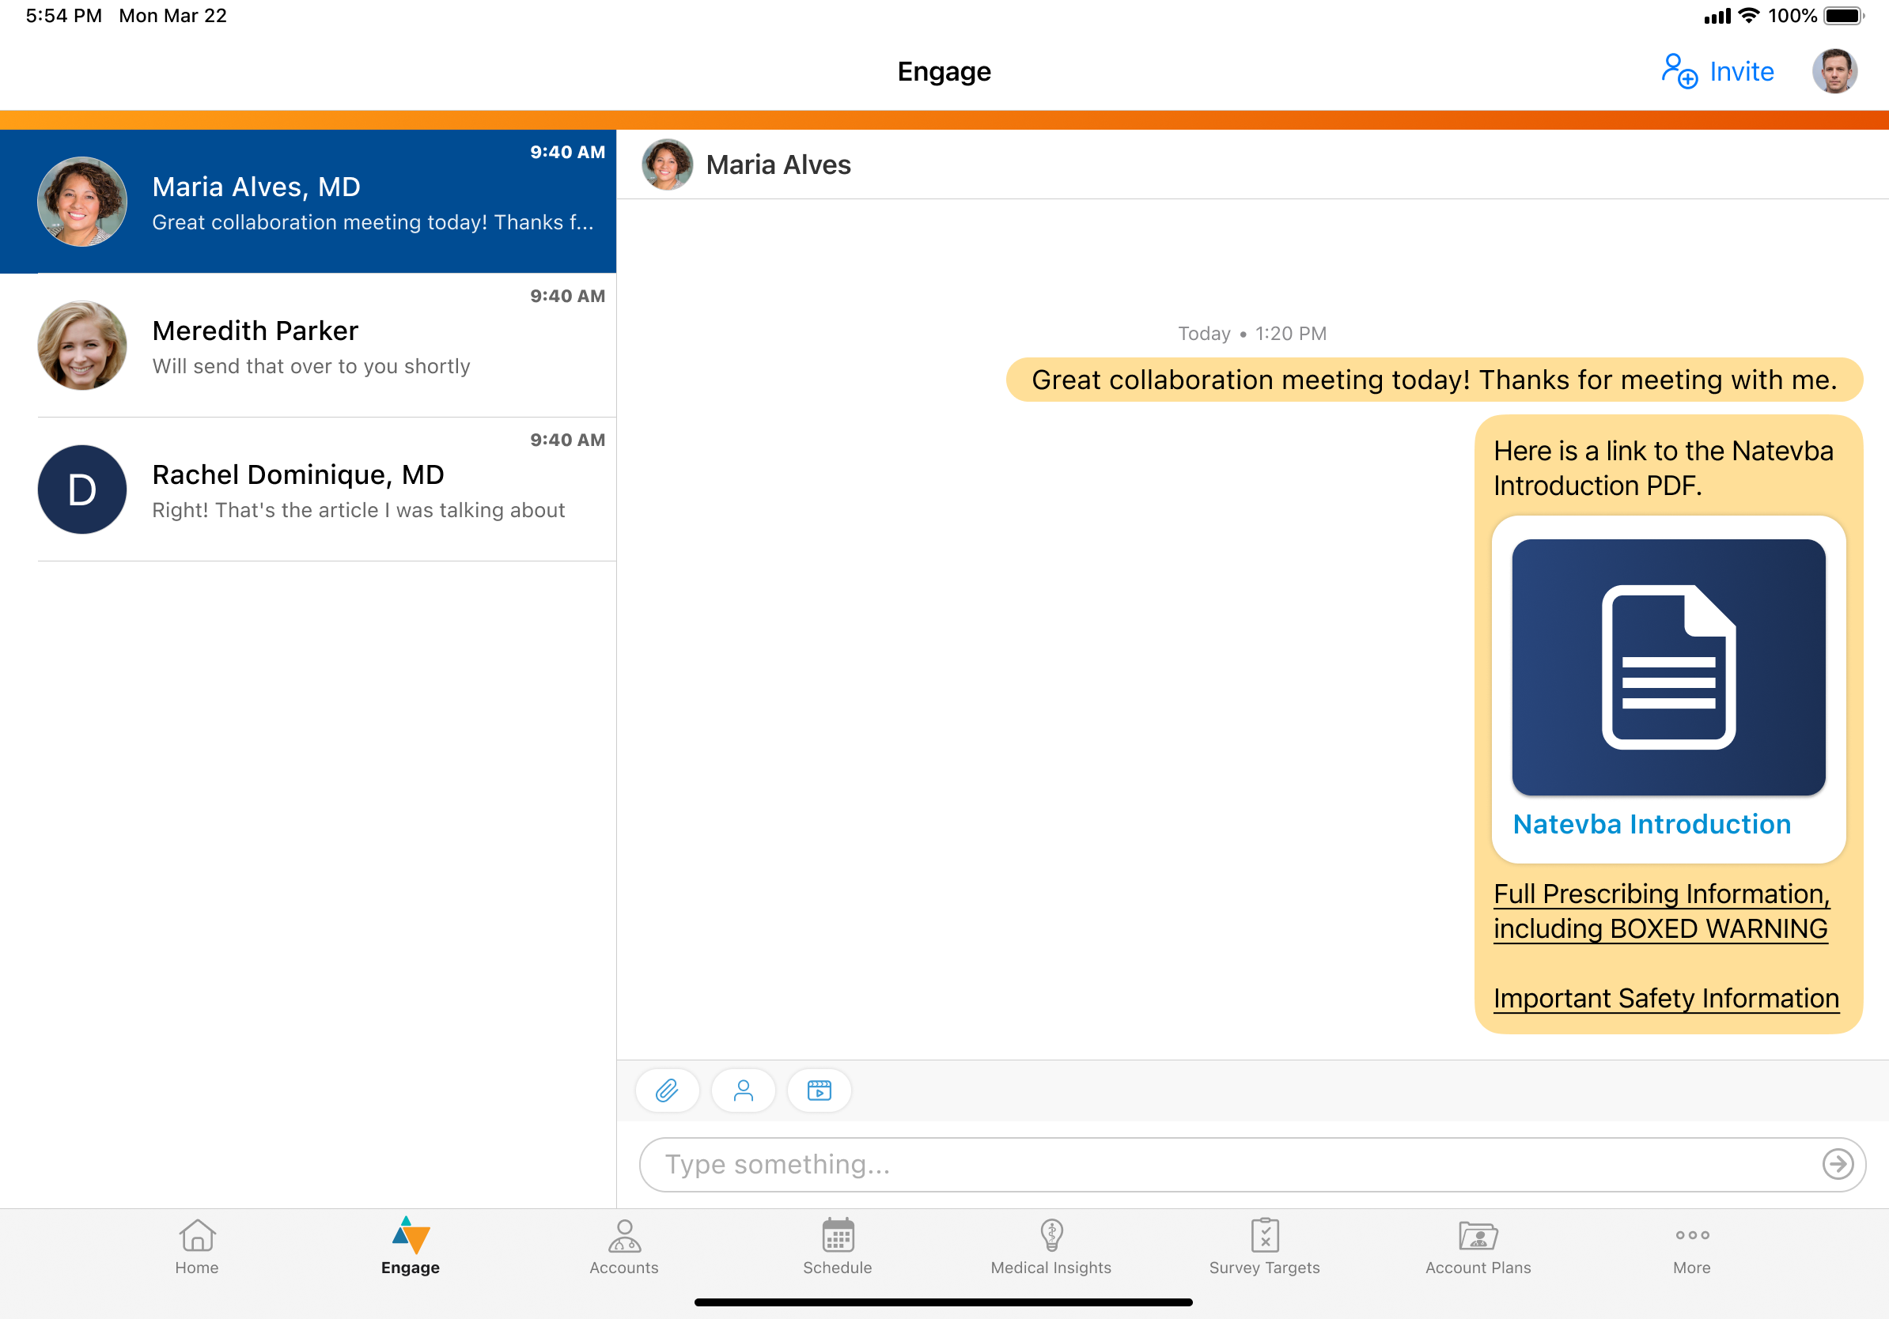Select Account Plans tab
The image size is (1889, 1319).
[1478, 1245]
